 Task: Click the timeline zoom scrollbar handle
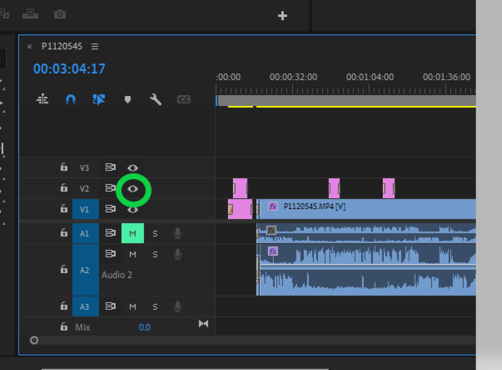[34, 340]
